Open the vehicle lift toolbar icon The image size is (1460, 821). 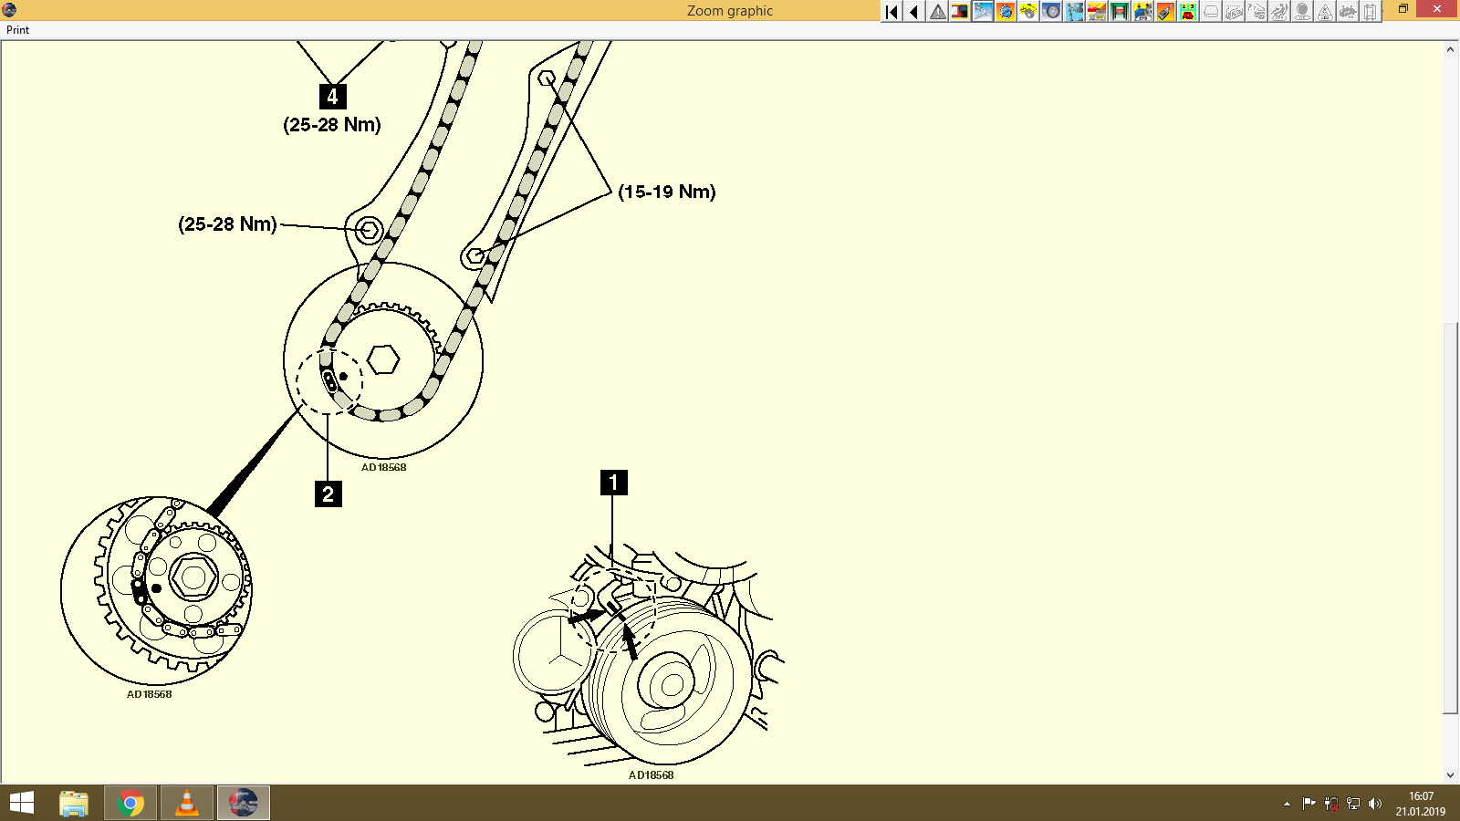pyautogui.click(x=1119, y=12)
